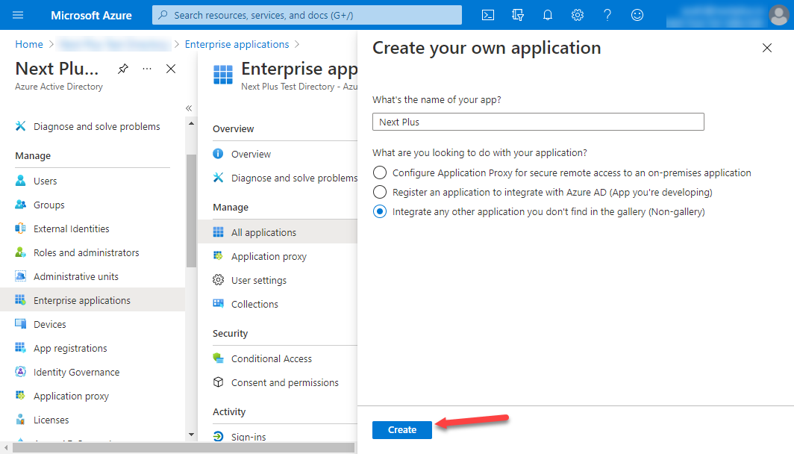This screenshot has height=454, width=794.
Task: Open the notifications bell
Action: pyautogui.click(x=548, y=15)
